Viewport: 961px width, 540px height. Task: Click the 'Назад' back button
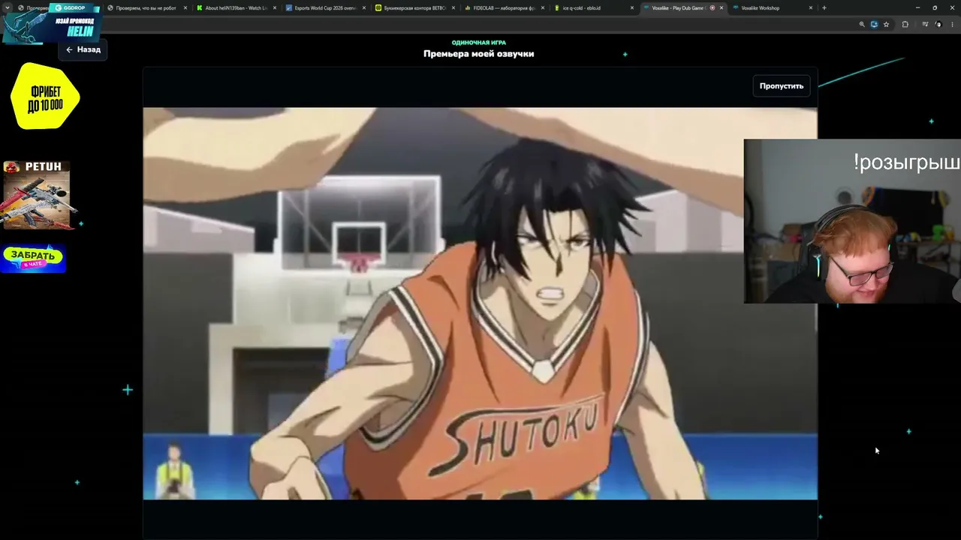[x=83, y=49]
